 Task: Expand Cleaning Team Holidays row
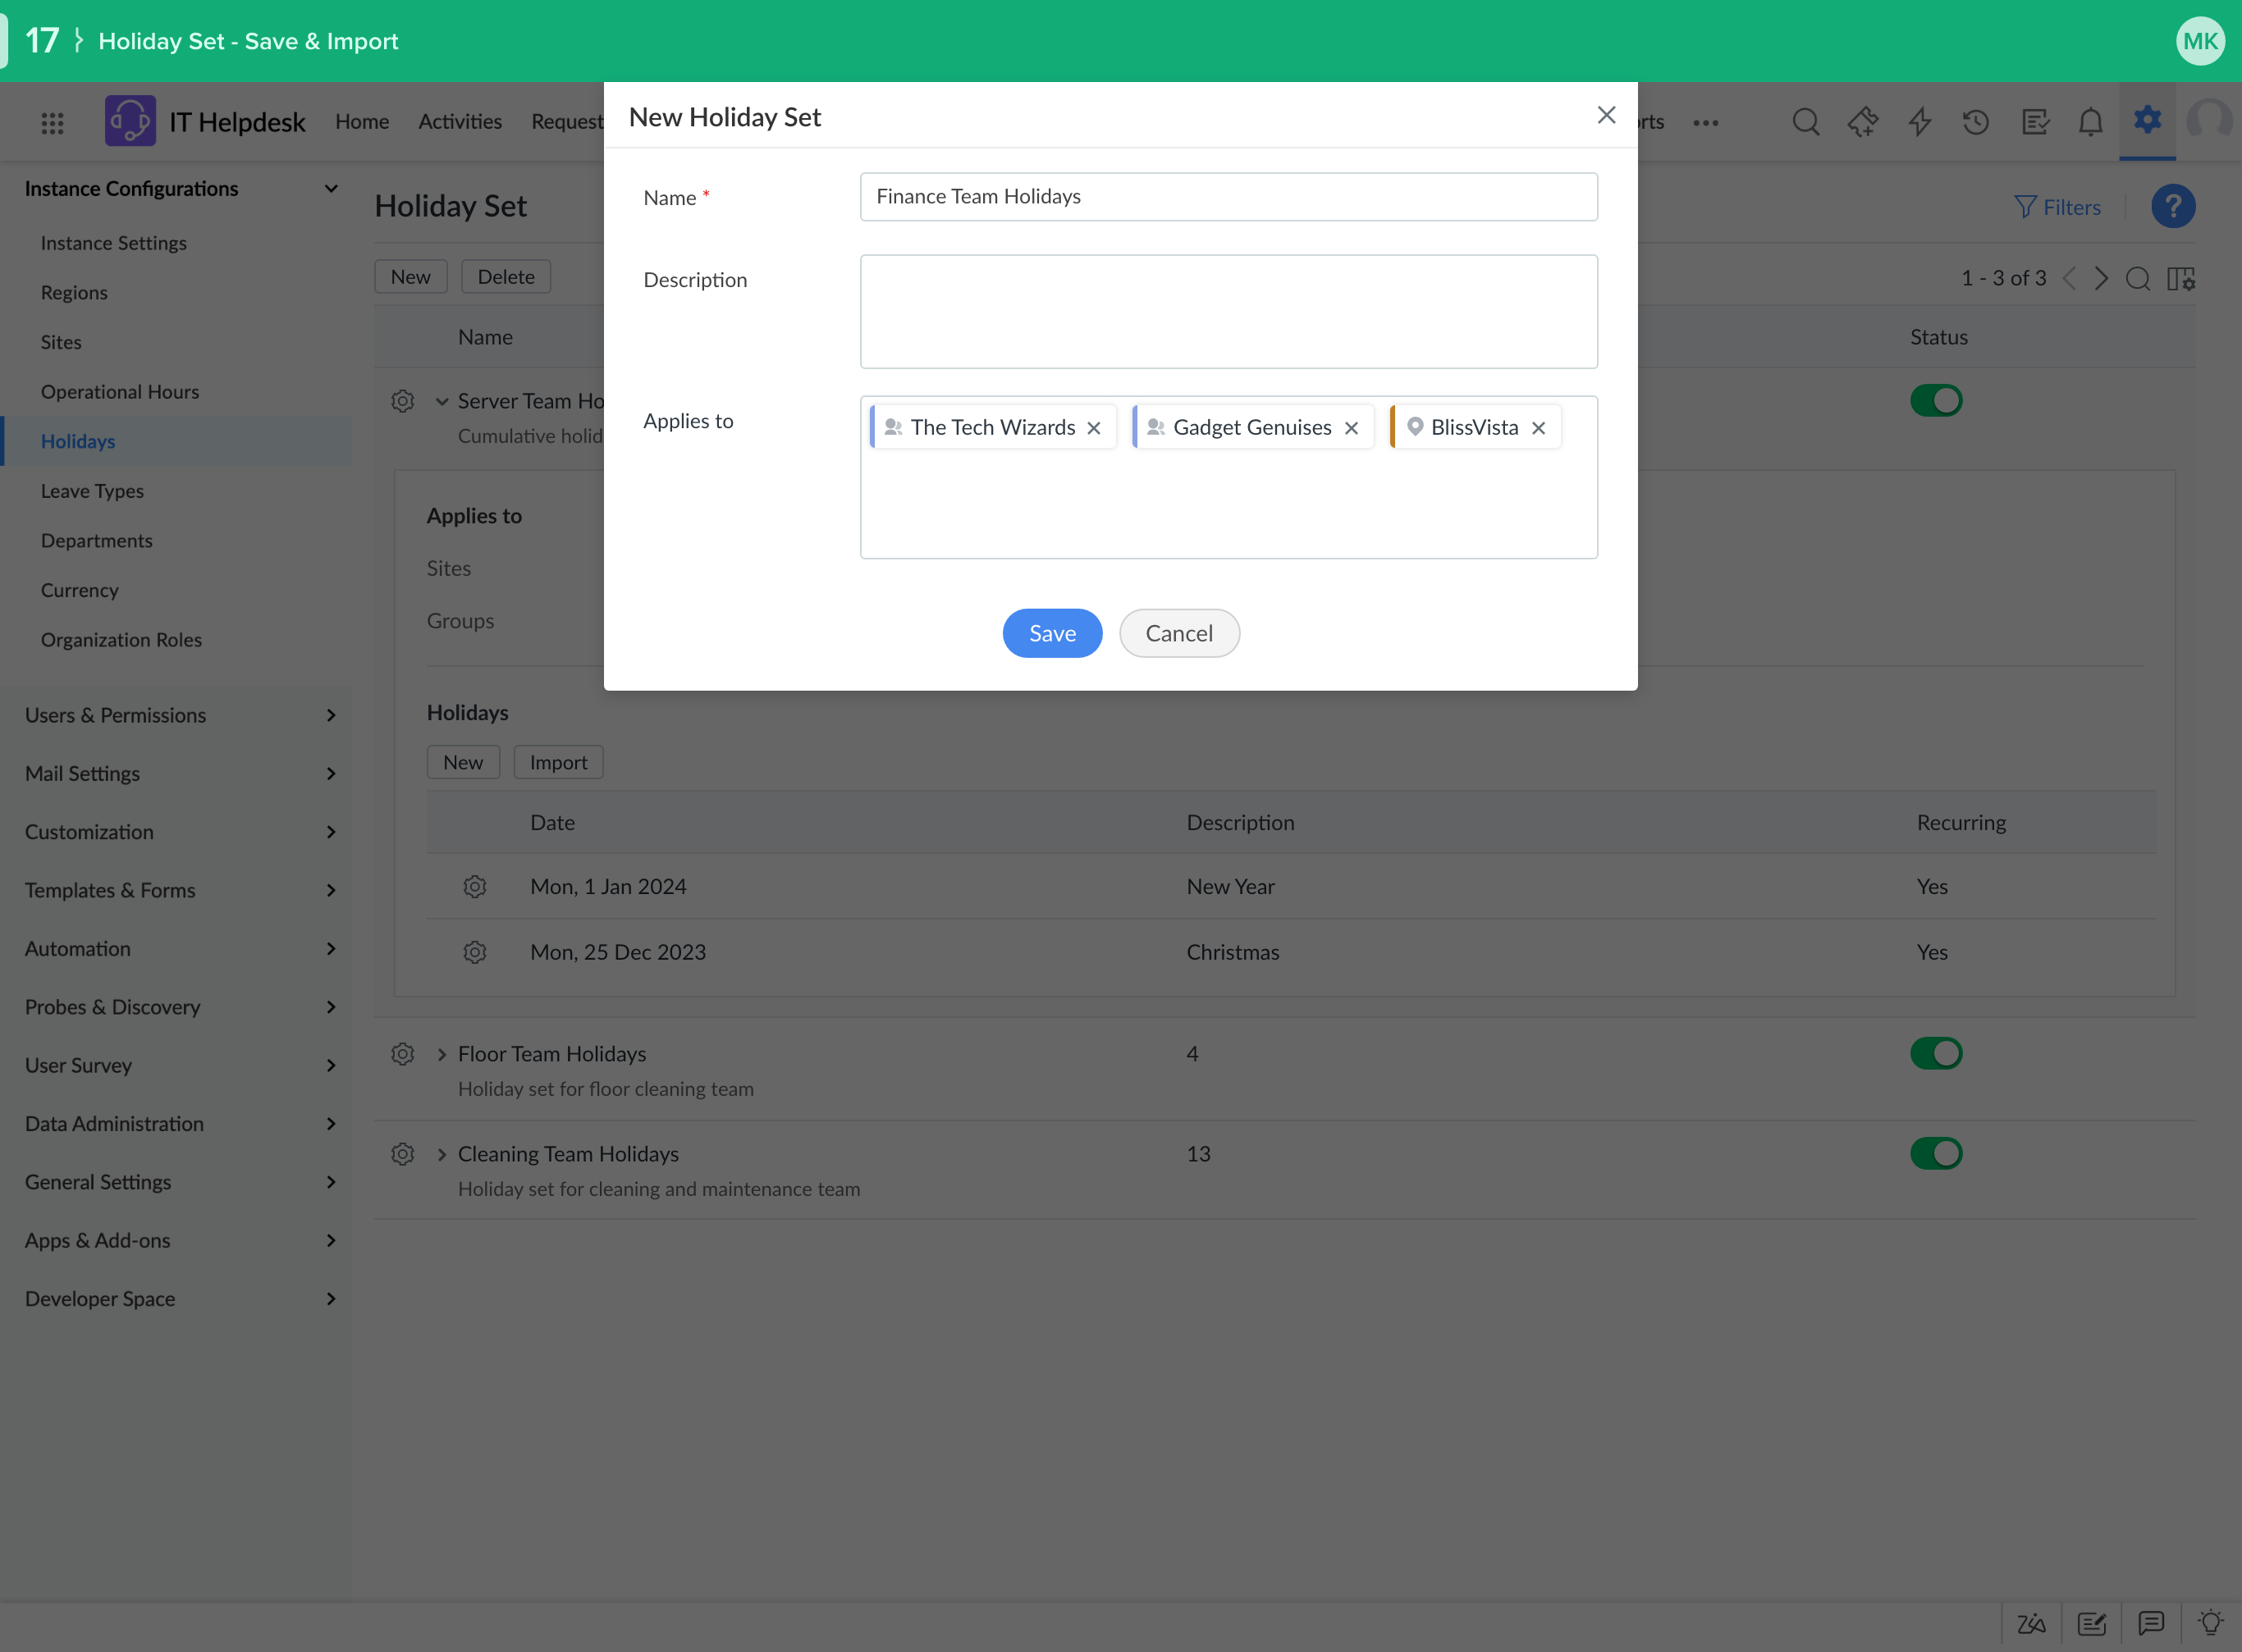442,1155
